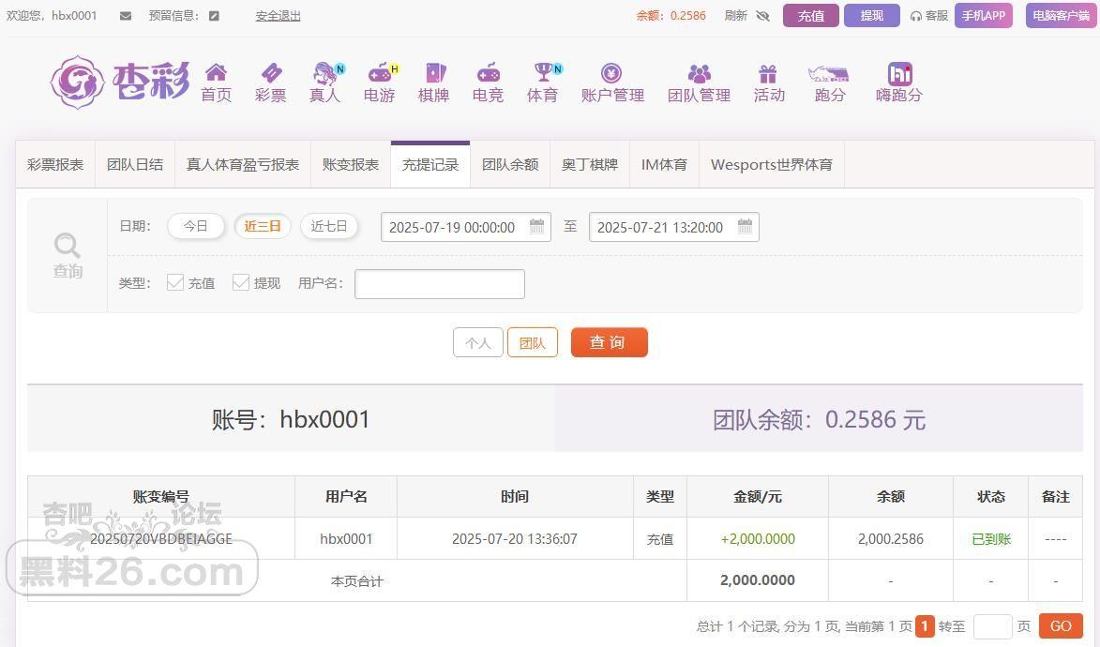Open calendar picker for start date
Viewport: 1100px width, 647px height.
tap(537, 226)
